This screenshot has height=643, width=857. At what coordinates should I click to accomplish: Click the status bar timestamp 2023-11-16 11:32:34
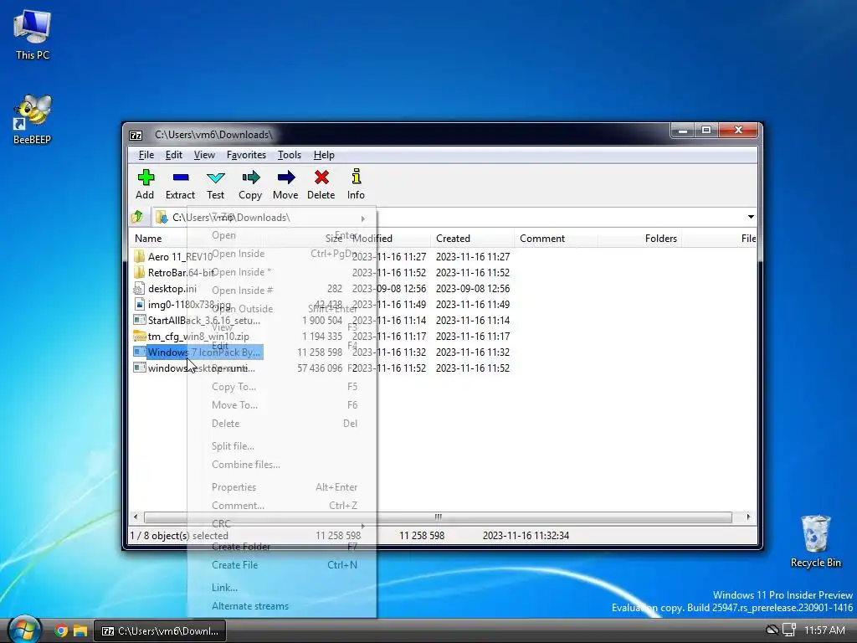(x=526, y=536)
